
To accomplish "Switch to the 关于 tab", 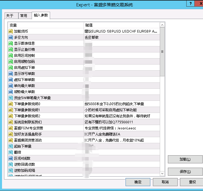I will pos(12,16).
